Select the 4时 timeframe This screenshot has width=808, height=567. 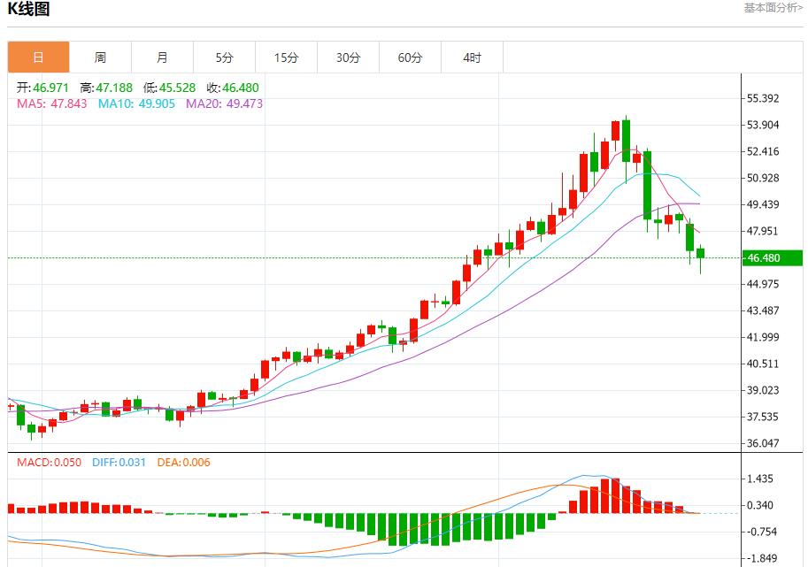coord(472,56)
